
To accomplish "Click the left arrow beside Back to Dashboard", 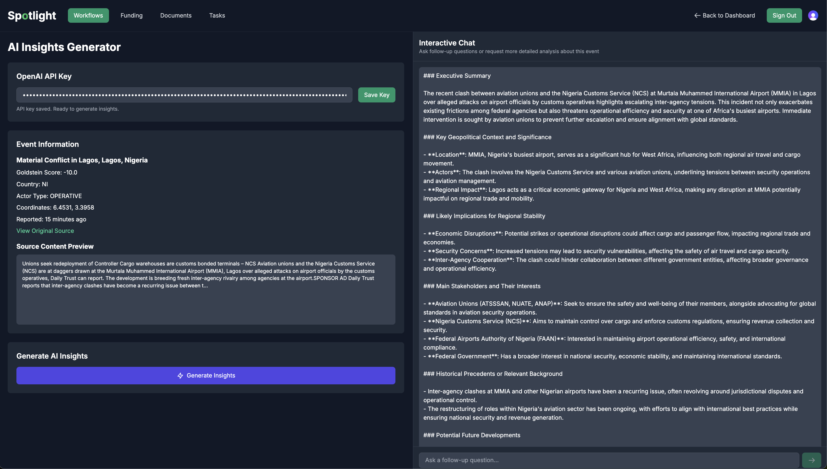I will pos(697,15).
